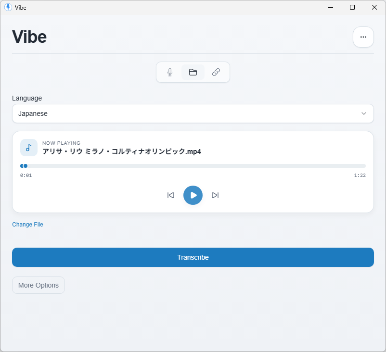Viewport: 386px width, 352px height.
Task: Expand the More Options section
Action: [39, 285]
